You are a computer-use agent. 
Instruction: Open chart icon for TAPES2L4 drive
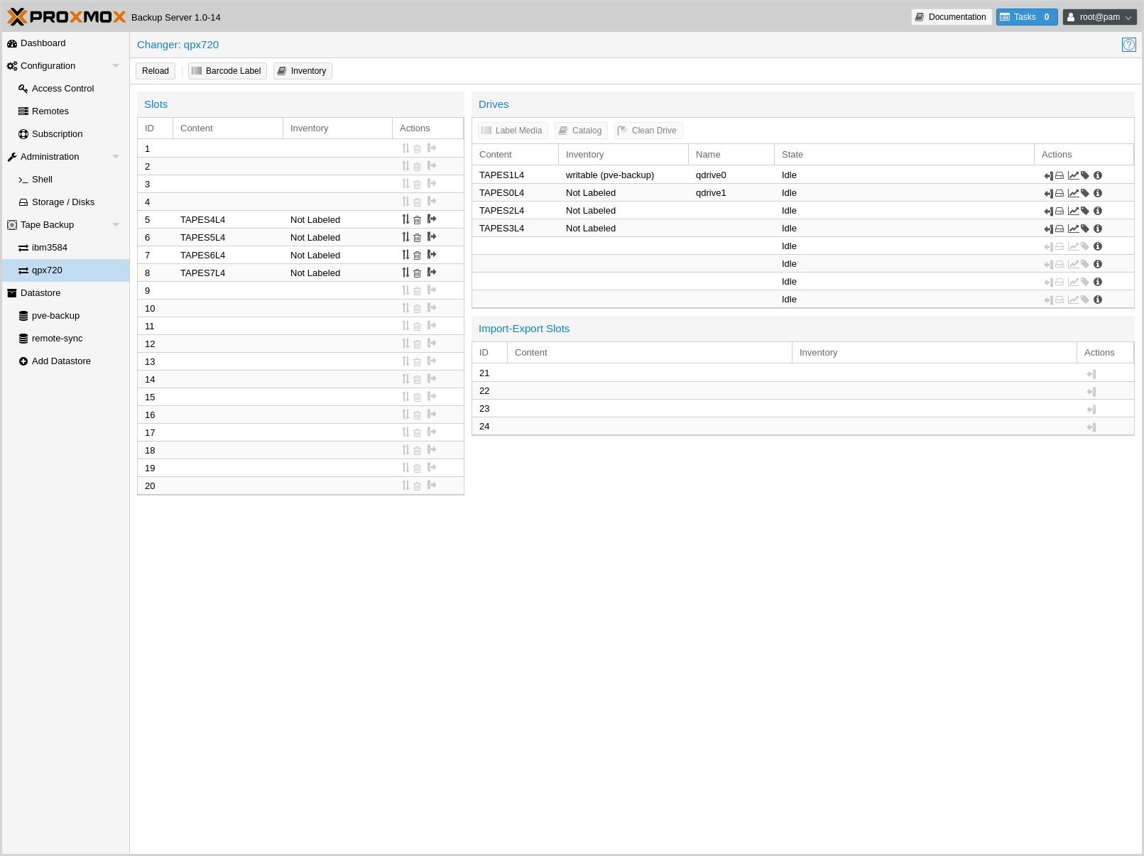click(1073, 211)
